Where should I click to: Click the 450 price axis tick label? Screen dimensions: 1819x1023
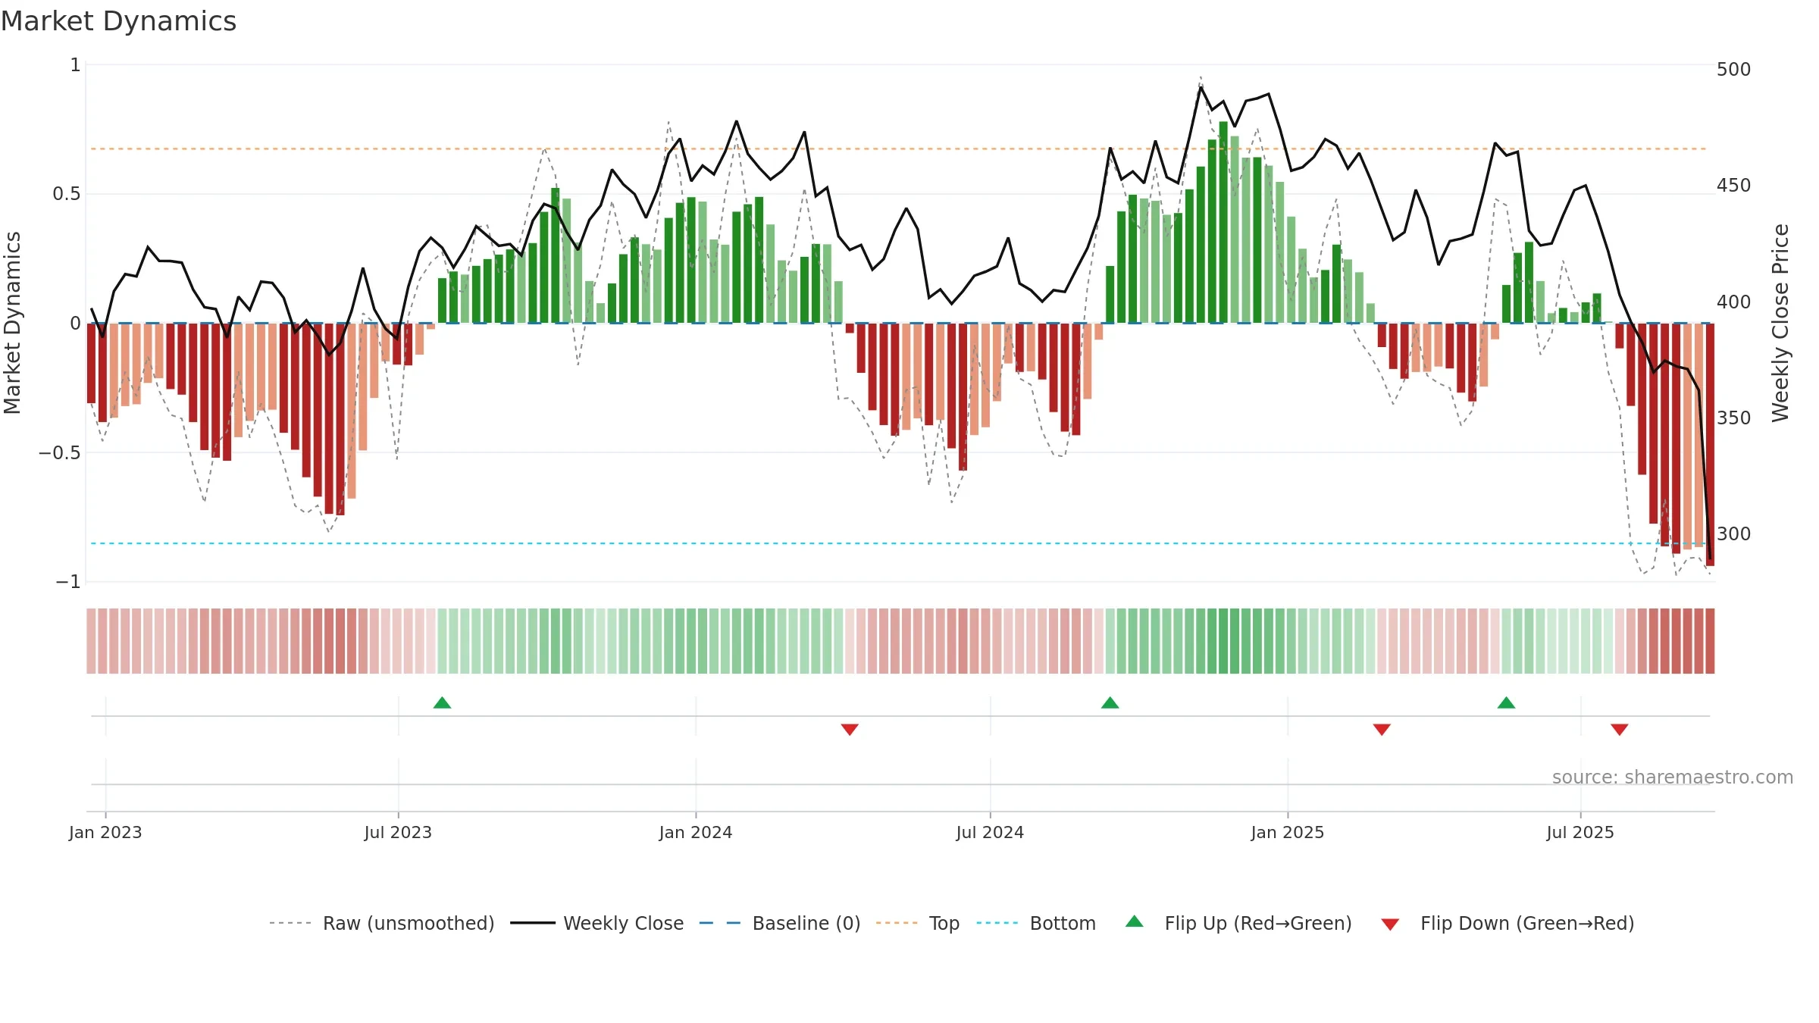pyautogui.click(x=1733, y=185)
